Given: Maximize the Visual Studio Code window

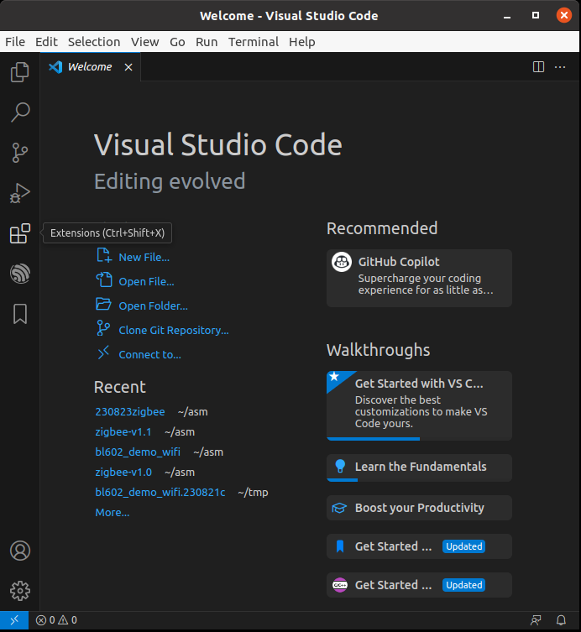Looking at the screenshot, I should (536, 15).
